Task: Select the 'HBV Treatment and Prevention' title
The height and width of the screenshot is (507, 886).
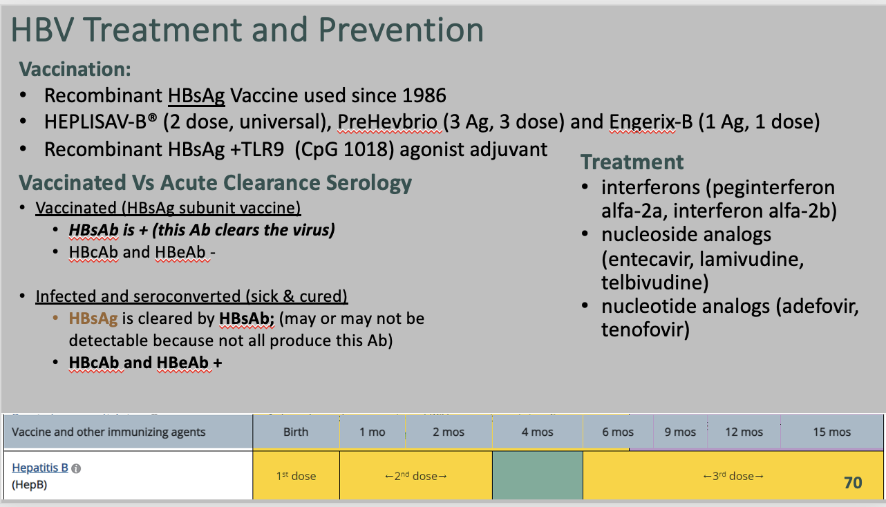Action: [247, 30]
